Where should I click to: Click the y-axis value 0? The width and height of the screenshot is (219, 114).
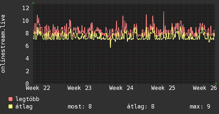(27, 84)
